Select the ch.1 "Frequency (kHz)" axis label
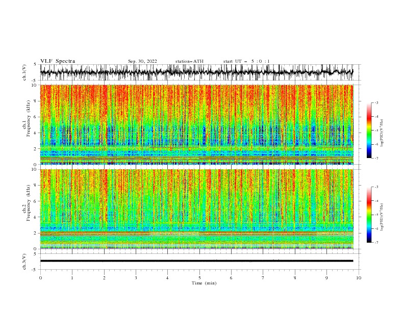The image size is (404, 312). click(x=29, y=118)
